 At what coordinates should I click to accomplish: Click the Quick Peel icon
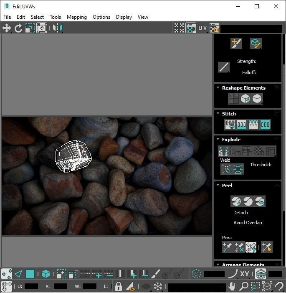[x=236, y=201]
